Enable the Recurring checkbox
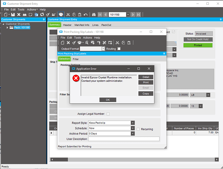Screen dimensions: 223x169 coord(138,129)
